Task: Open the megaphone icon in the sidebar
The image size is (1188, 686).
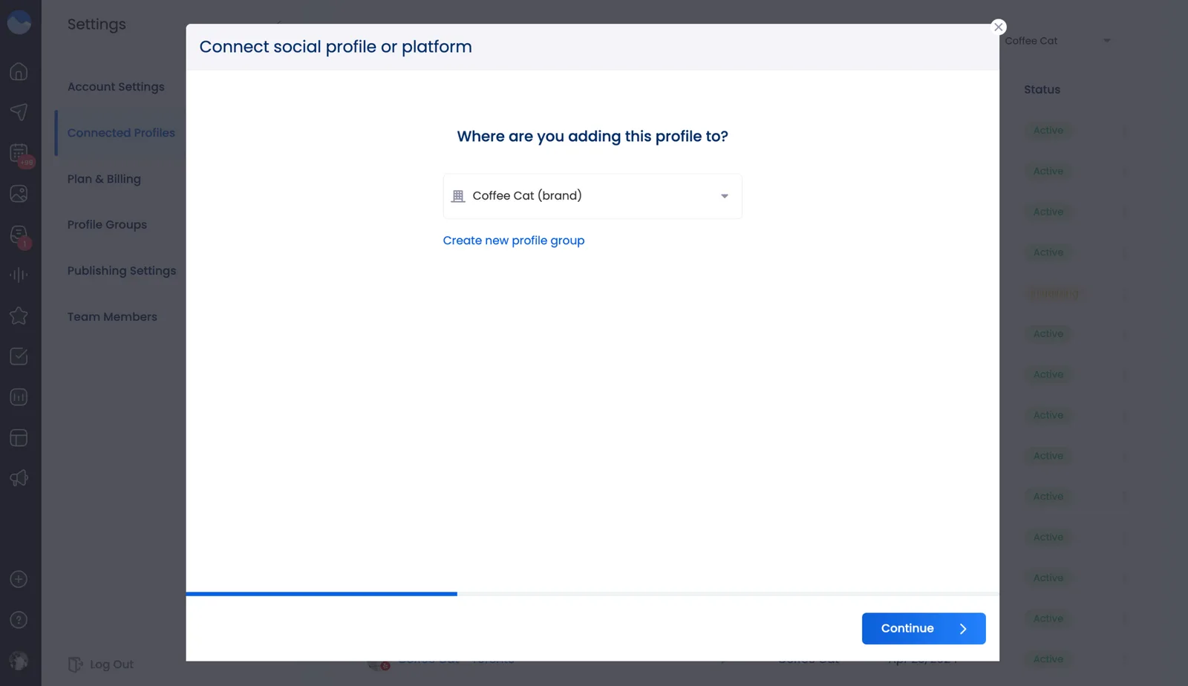Action: 19,478
